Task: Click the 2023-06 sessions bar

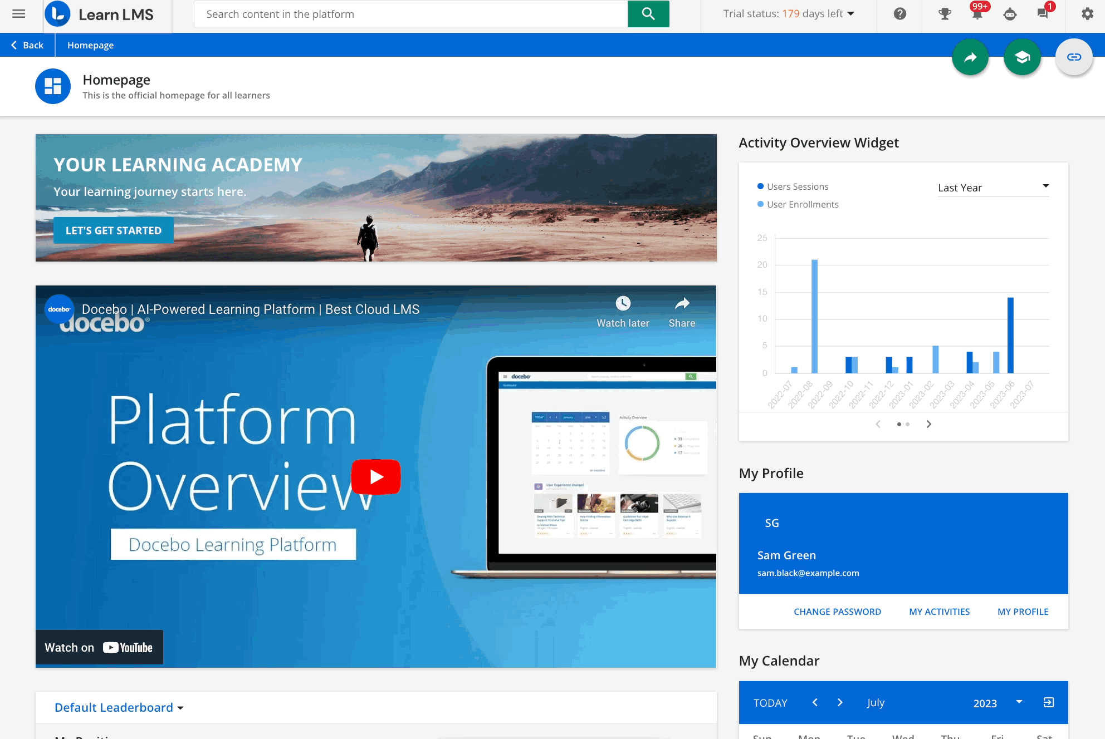Action: click(1010, 335)
